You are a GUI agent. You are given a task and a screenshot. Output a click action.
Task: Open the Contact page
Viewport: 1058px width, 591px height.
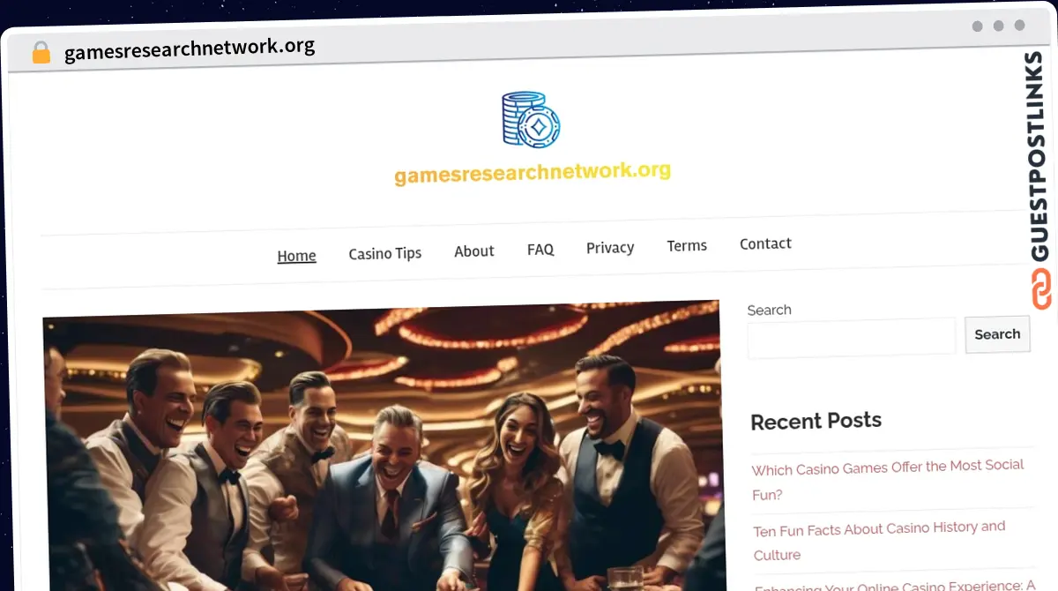pyautogui.click(x=765, y=243)
